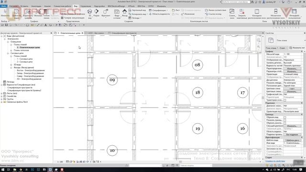This screenshot has width=306, height=172.
Task: Cascade windows (Каскадное расположение)
Action: (257, 14)
